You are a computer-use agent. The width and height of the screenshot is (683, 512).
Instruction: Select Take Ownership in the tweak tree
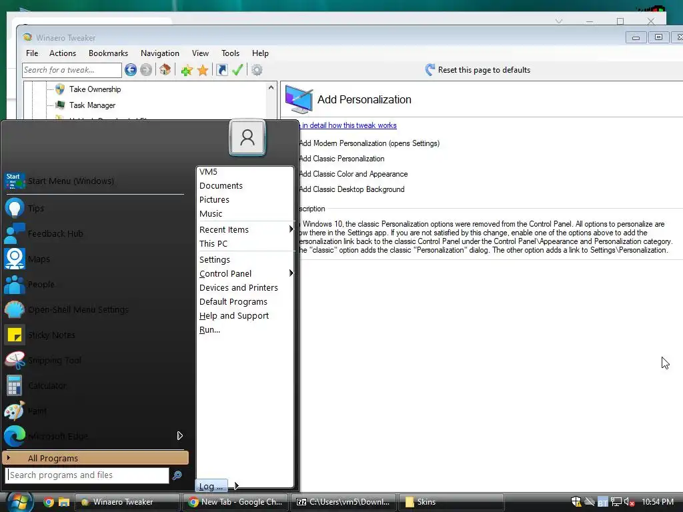tap(95, 89)
